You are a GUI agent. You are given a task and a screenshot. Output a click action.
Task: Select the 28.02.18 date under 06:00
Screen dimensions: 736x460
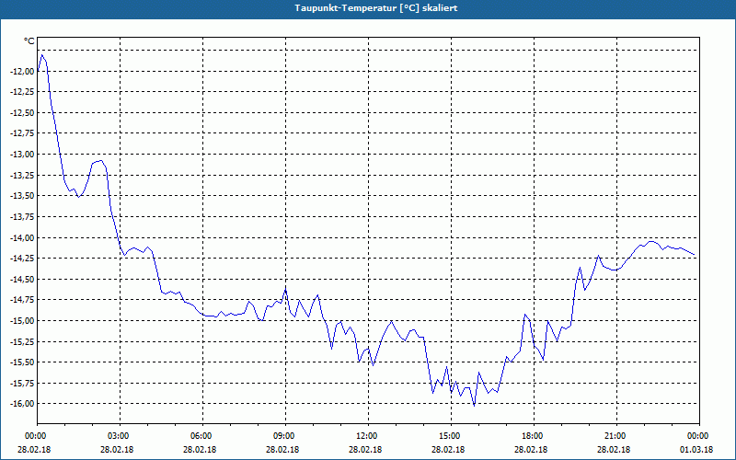click(x=200, y=450)
